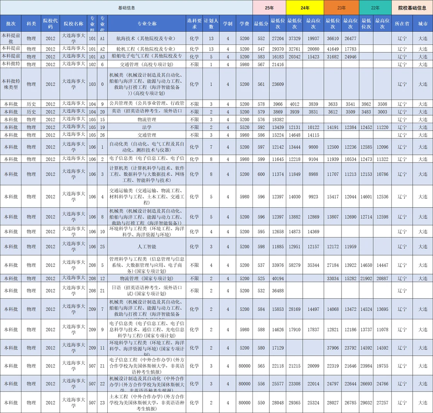Select the 院校代码 column header

51,23
